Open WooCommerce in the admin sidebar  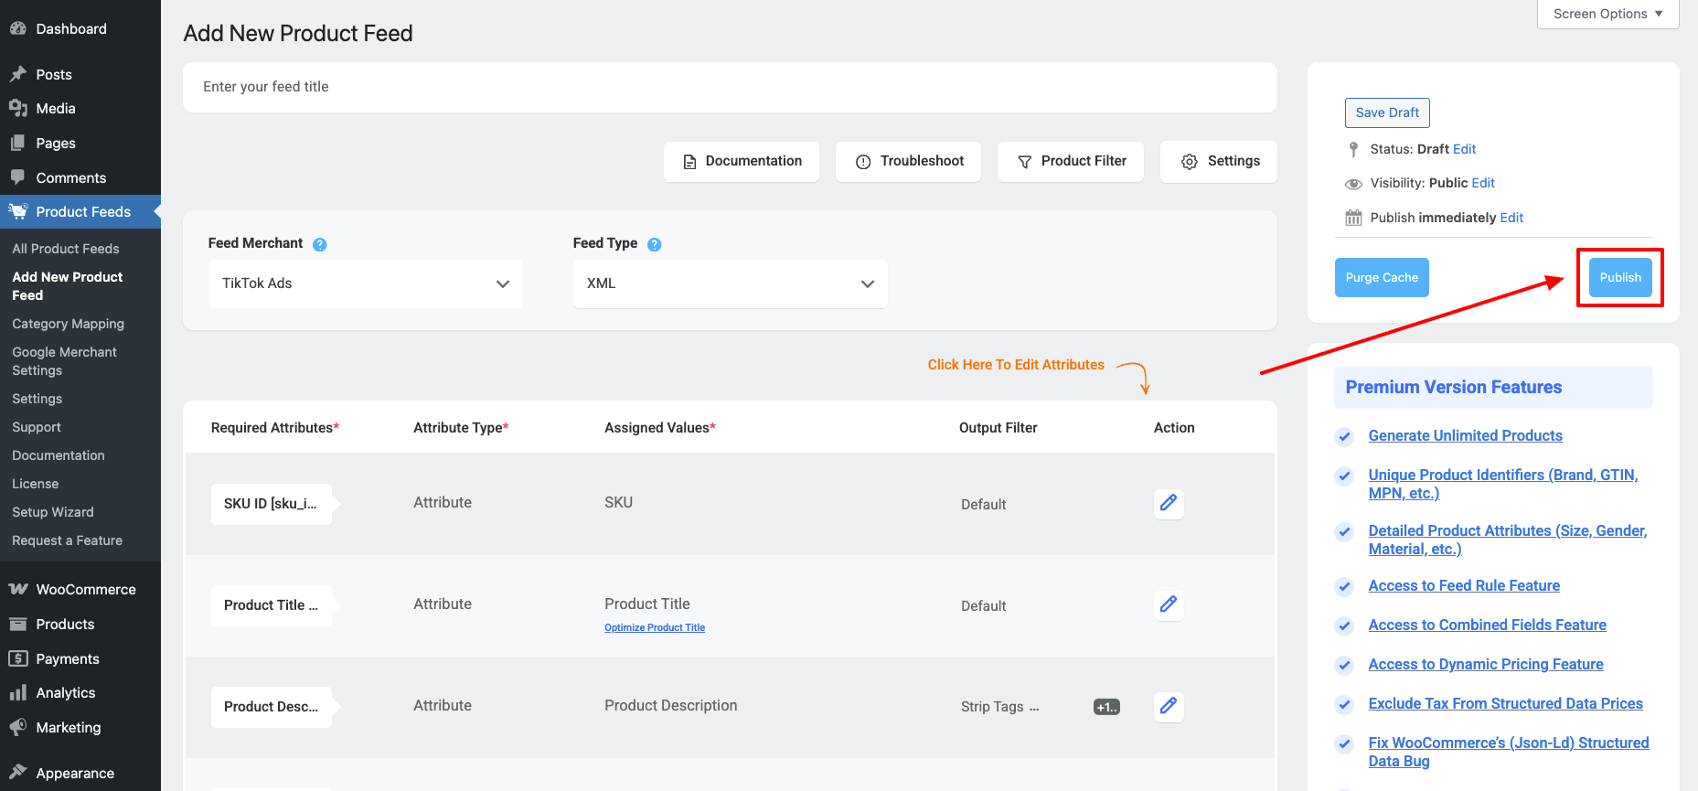[85, 590]
